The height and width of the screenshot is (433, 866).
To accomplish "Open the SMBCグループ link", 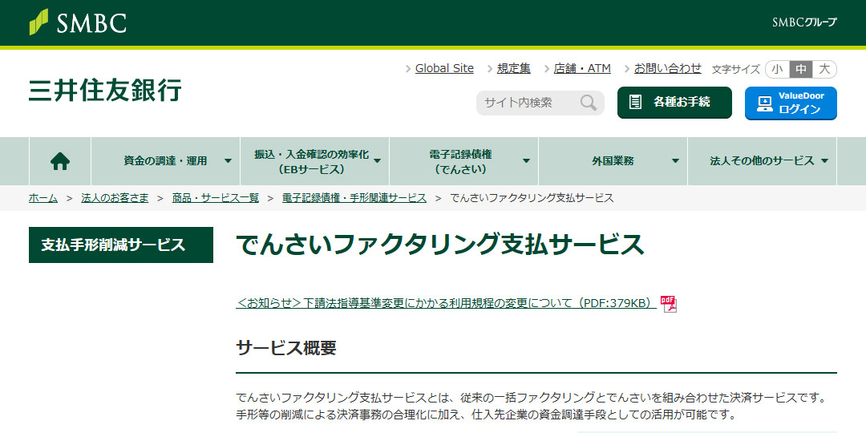I will coord(804,22).
